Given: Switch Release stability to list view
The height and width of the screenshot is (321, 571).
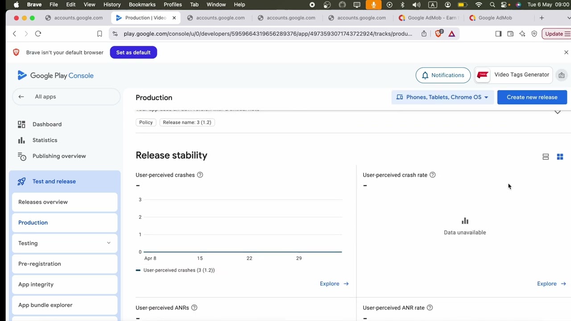Looking at the screenshot, I should coord(546,156).
